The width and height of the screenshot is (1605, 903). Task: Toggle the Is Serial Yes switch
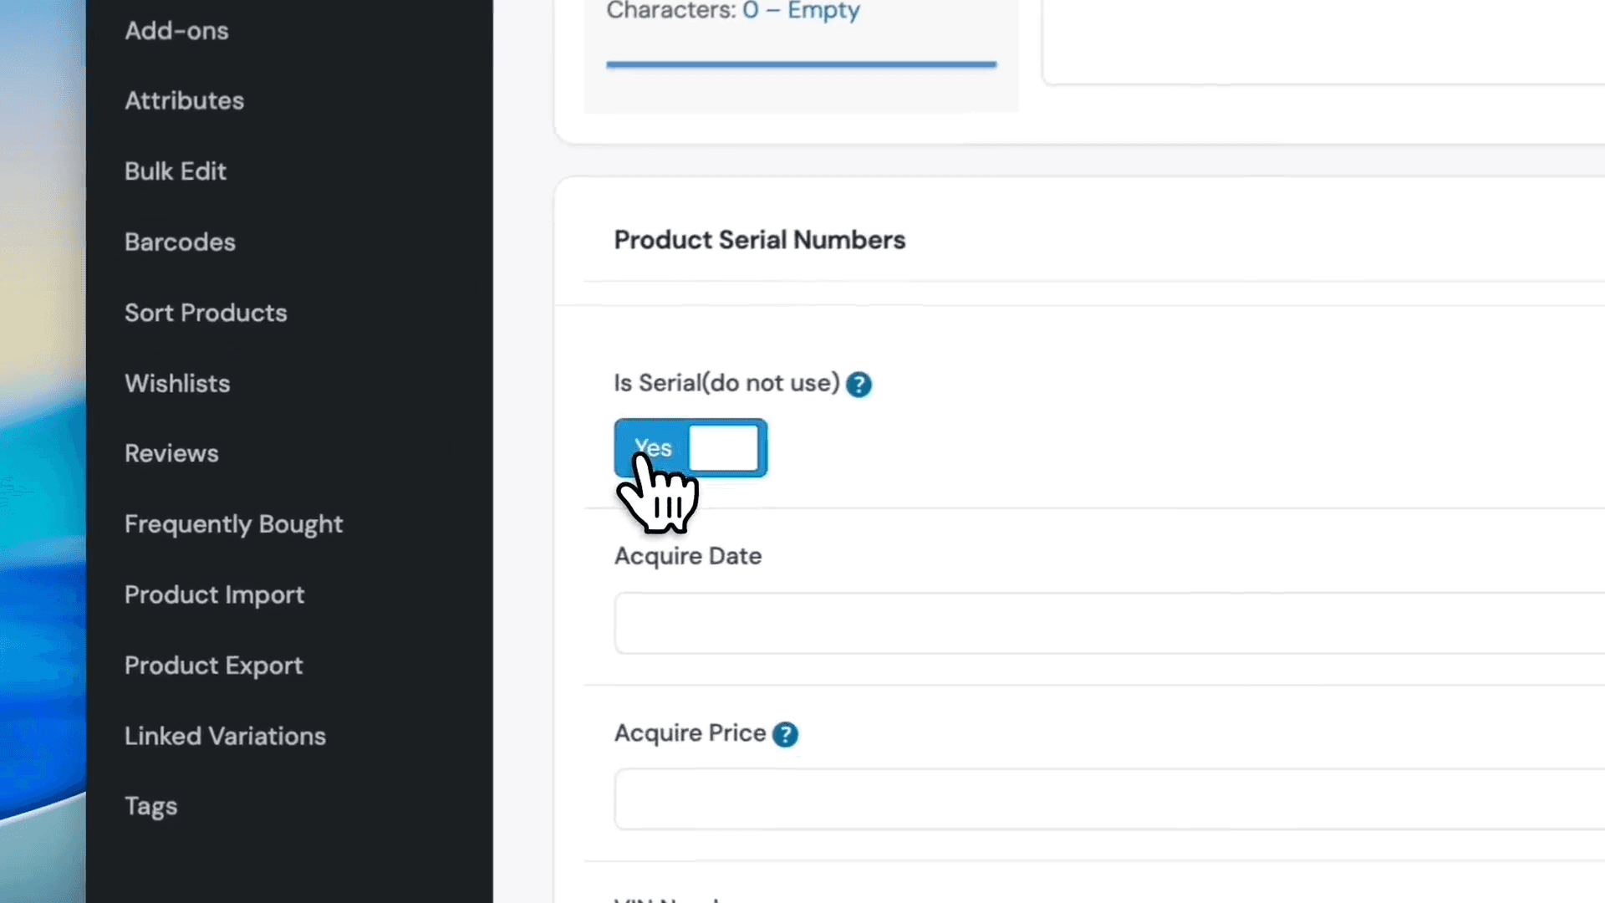(x=690, y=448)
